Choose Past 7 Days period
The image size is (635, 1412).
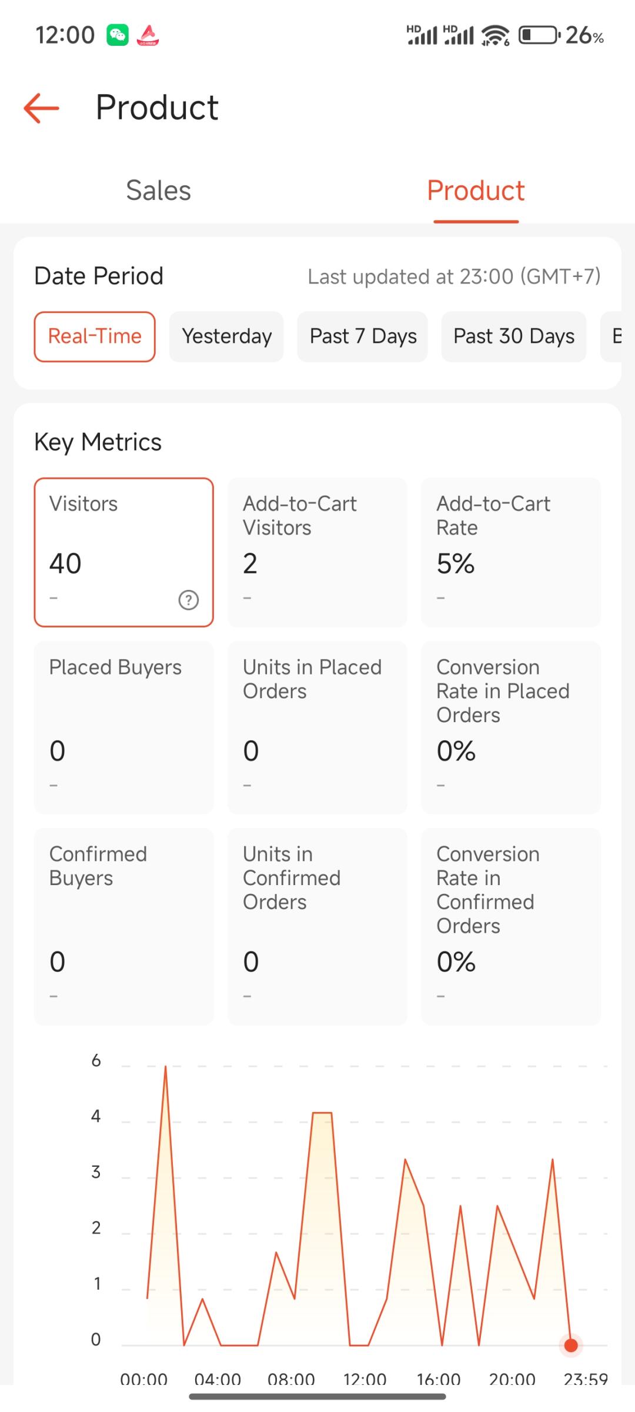363,336
